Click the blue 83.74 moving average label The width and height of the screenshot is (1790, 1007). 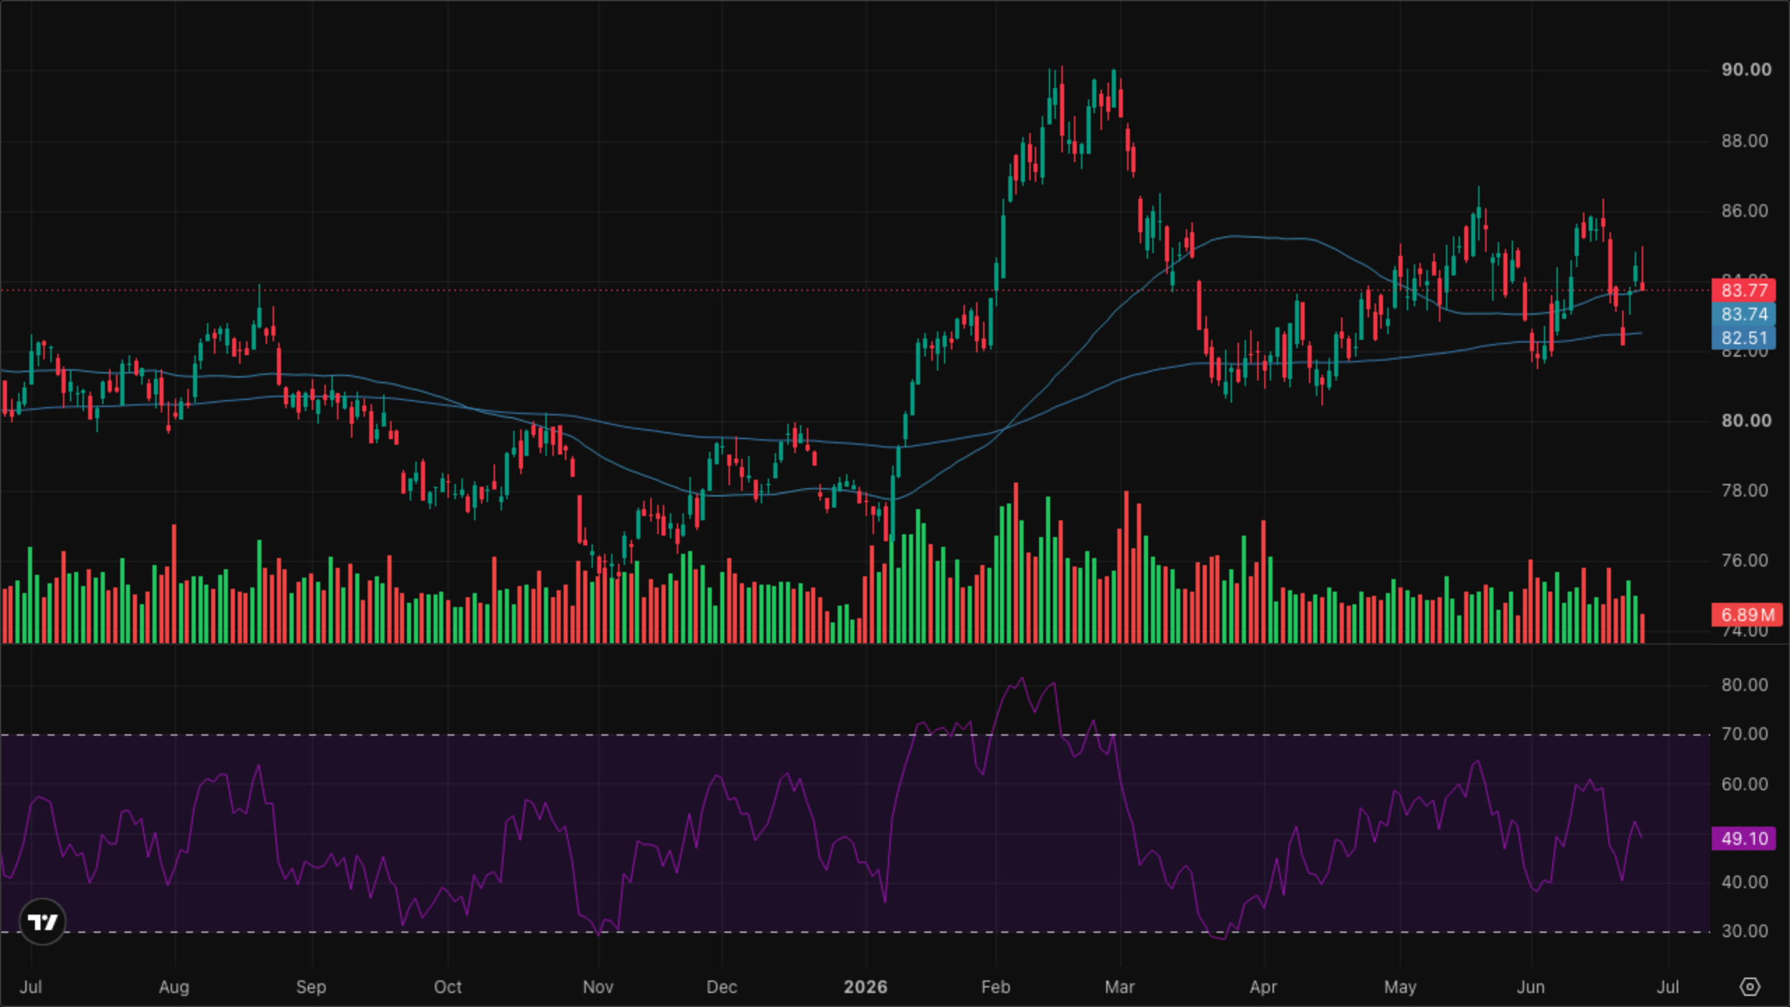point(1744,314)
